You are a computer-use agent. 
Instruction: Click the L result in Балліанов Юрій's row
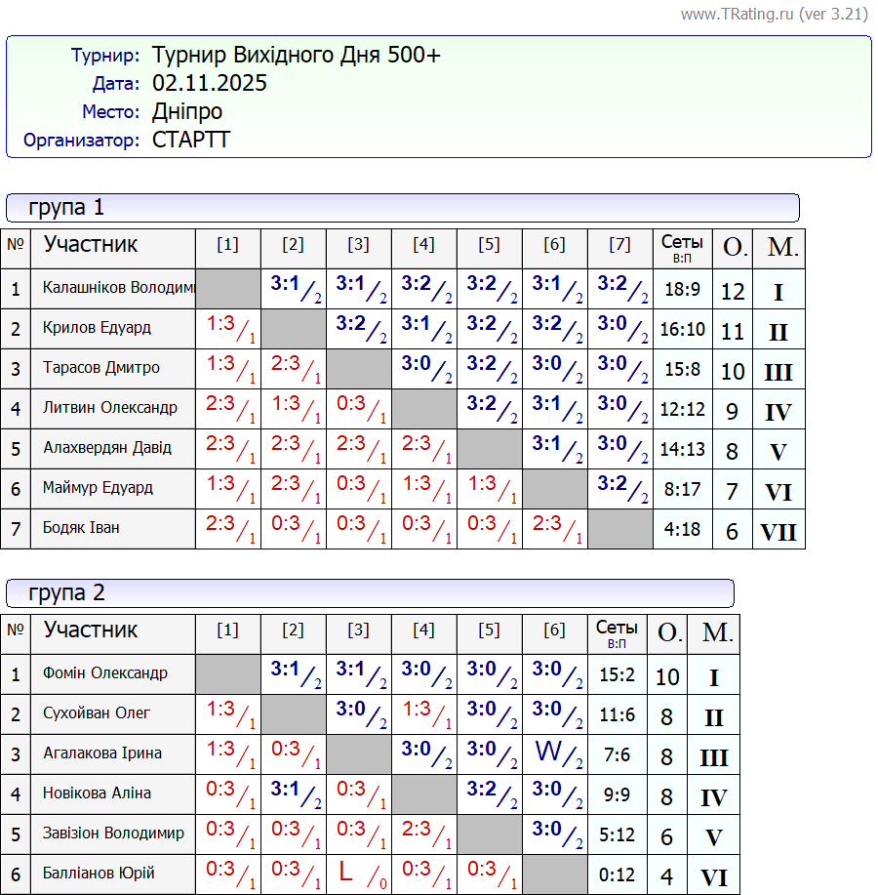346,873
